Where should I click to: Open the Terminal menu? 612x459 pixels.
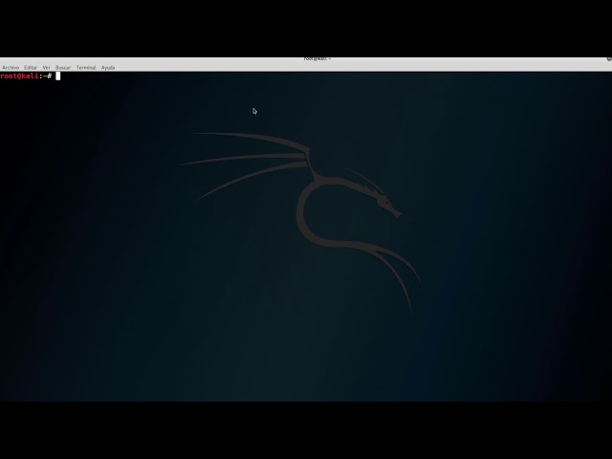pyautogui.click(x=86, y=68)
